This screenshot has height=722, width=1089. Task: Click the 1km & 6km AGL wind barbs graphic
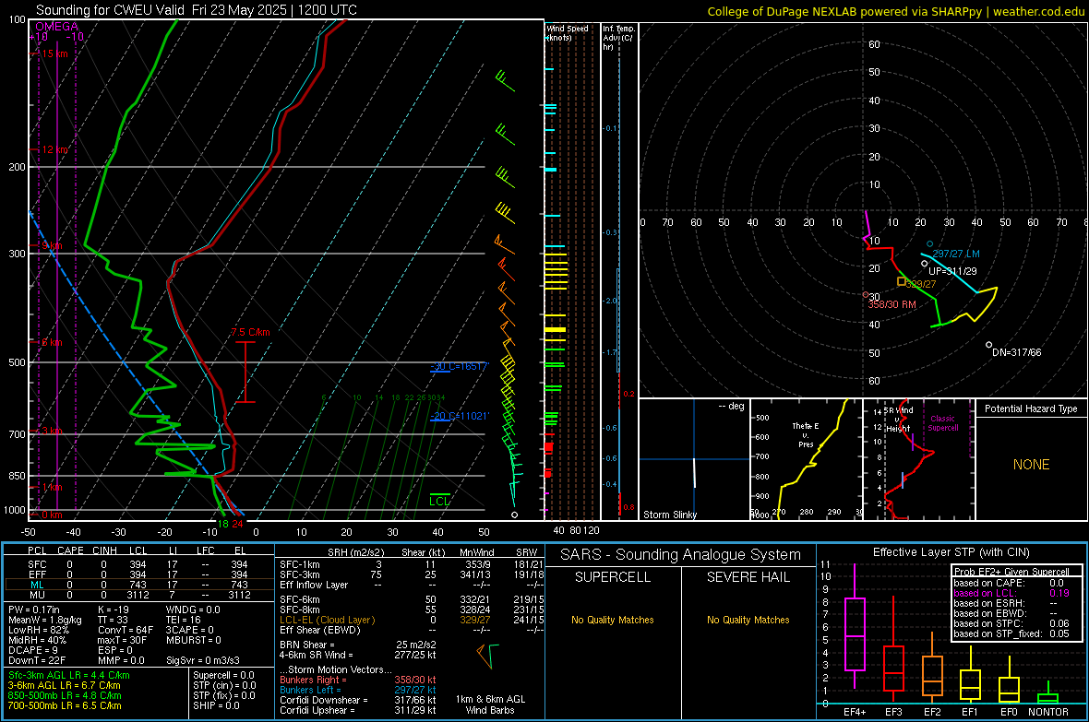[x=488, y=656]
